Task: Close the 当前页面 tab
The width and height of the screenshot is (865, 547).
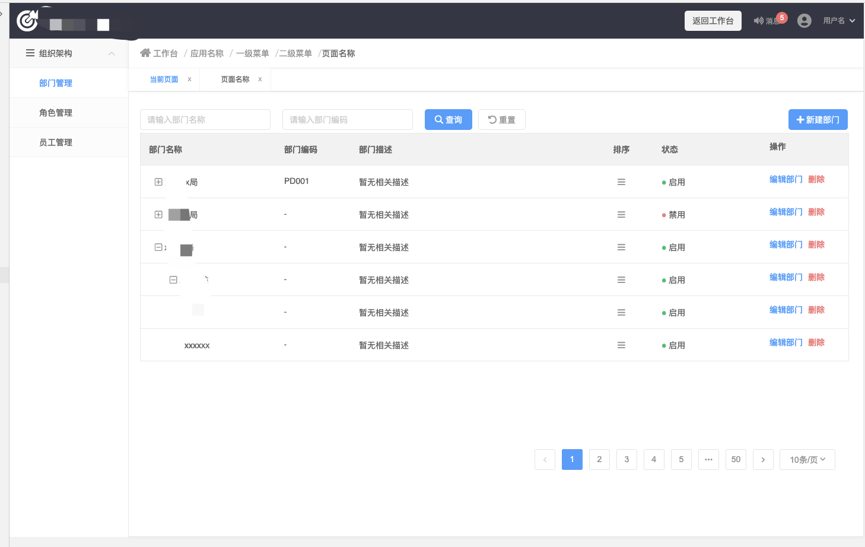Action: coord(189,79)
